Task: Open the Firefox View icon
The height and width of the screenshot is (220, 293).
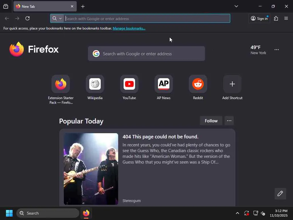Action: click(6, 6)
